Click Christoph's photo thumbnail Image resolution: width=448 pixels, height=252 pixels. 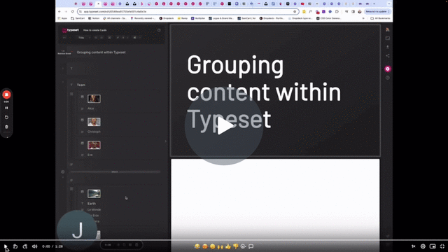pyautogui.click(x=94, y=122)
